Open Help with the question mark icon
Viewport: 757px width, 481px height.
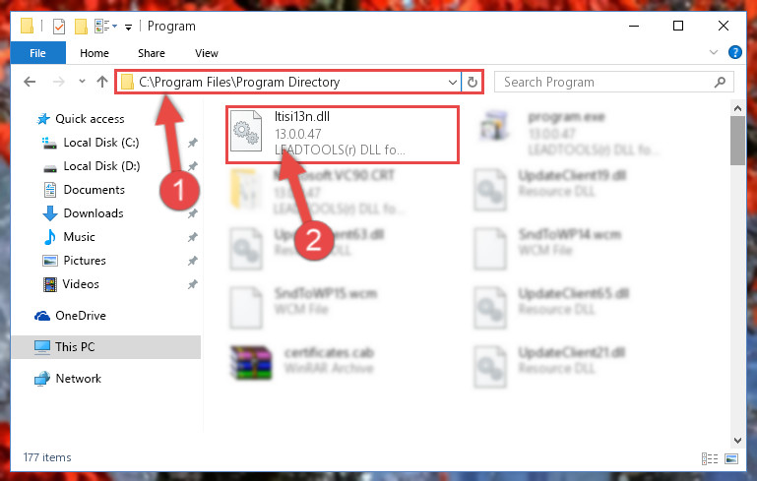pyautogui.click(x=734, y=52)
